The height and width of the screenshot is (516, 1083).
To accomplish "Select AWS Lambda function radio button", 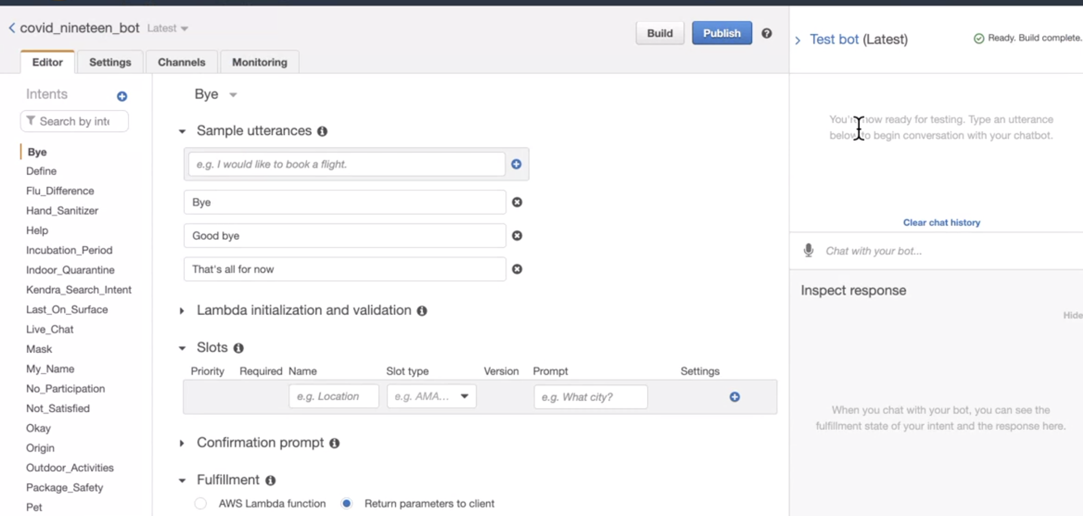I will (x=201, y=503).
